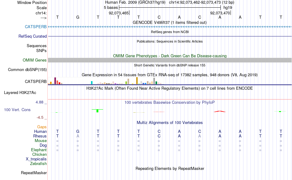Screen dimensions: 292x180
Task: Select the Rhesus species row label
Action: pyautogui.click(x=40, y=136)
